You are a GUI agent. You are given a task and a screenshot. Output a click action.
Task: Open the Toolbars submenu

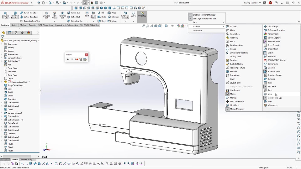pyautogui.click(x=207, y=26)
